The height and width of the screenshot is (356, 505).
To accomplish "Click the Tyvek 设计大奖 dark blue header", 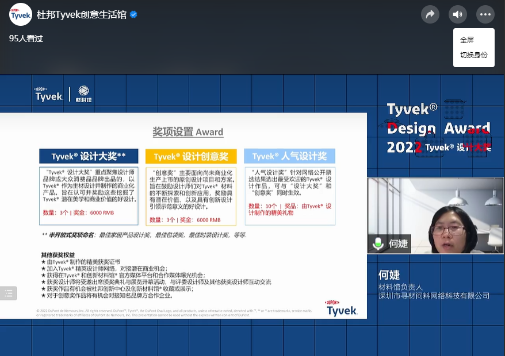I will point(89,156).
